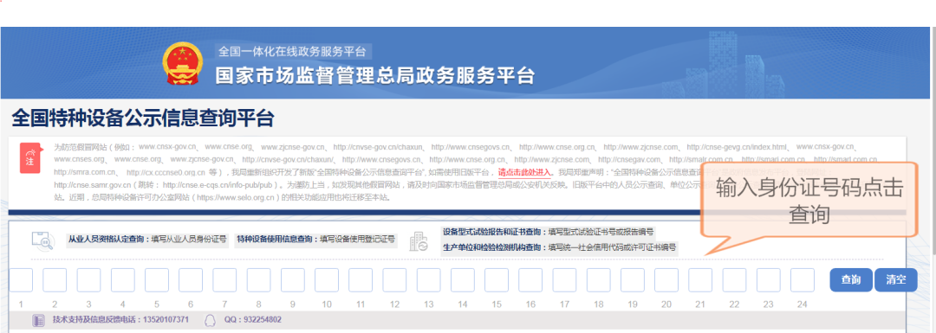Select input box number 24
The width and height of the screenshot is (936, 333).
coord(803,280)
